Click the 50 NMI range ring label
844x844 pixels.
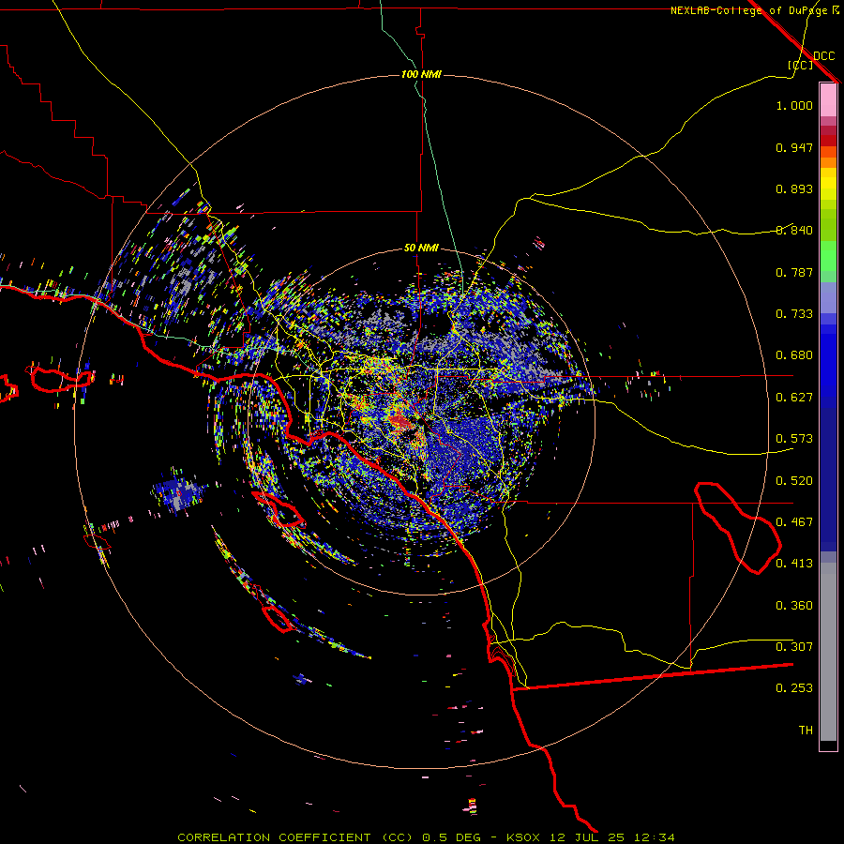click(x=421, y=248)
